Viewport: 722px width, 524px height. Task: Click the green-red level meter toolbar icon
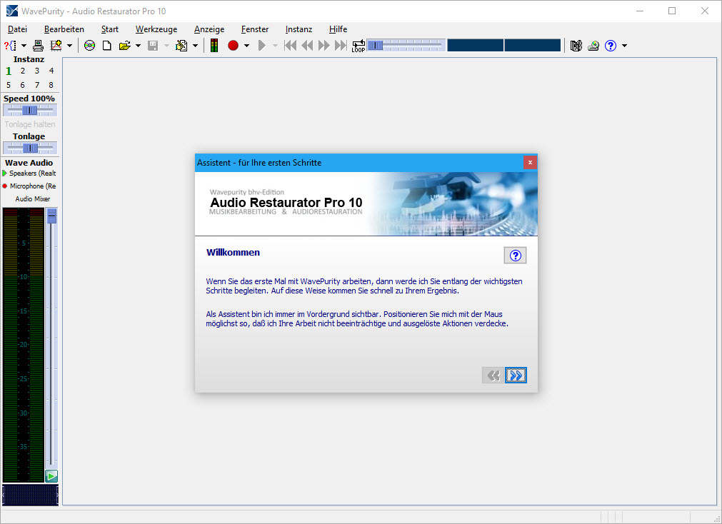(x=214, y=46)
